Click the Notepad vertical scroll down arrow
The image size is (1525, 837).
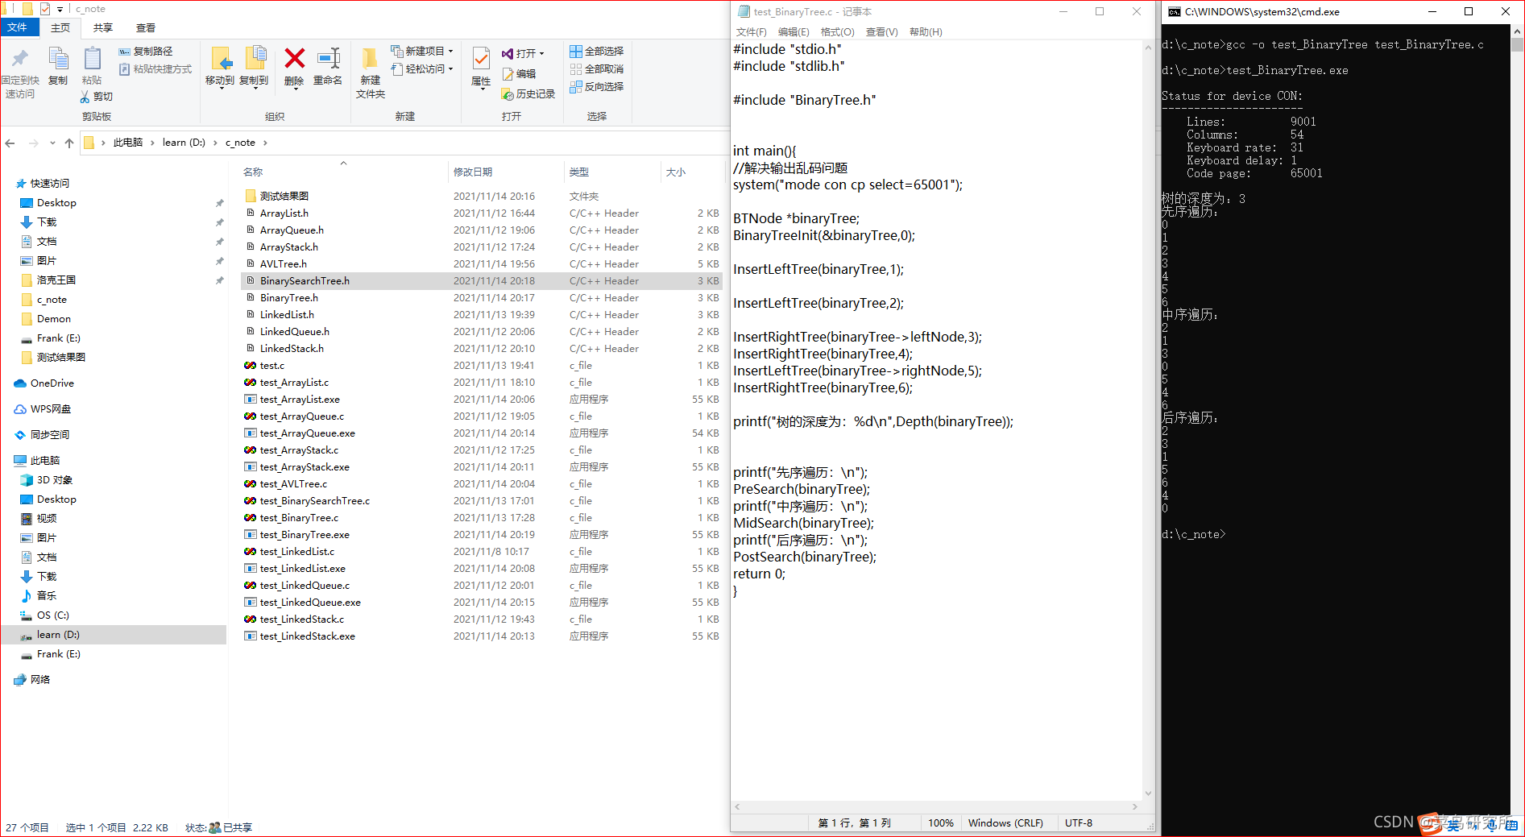pyautogui.click(x=1148, y=793)
